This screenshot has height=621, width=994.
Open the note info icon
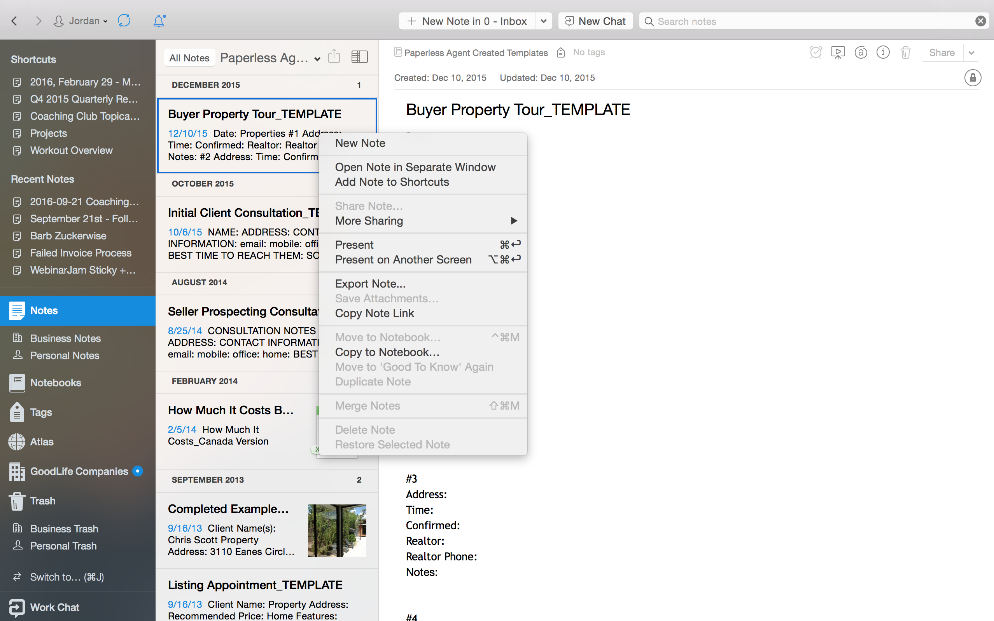pos(883,52)
